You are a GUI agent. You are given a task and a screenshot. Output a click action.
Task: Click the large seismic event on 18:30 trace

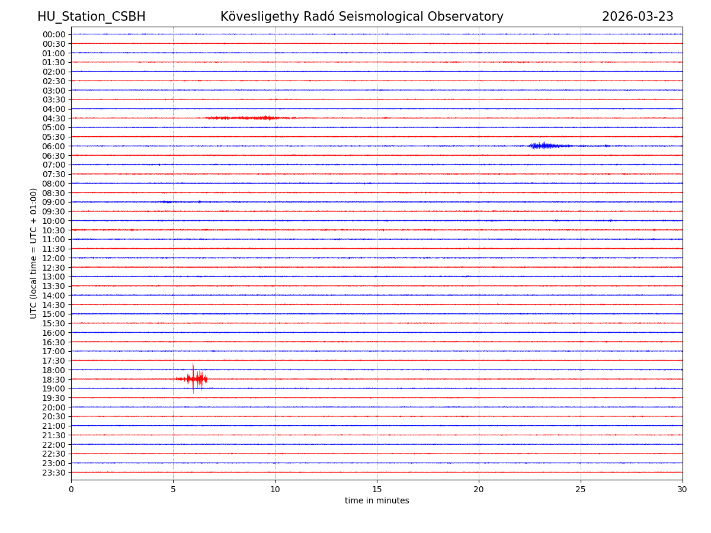193,378
